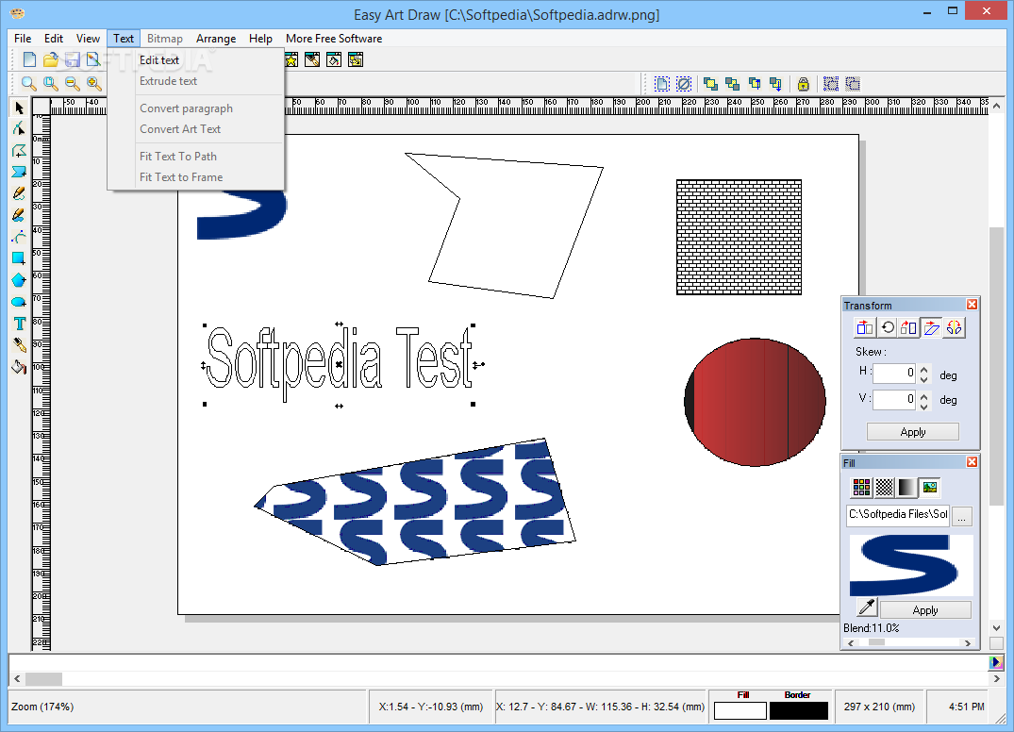Select the blue pentagon polygon tool

[x=19, y=280]
